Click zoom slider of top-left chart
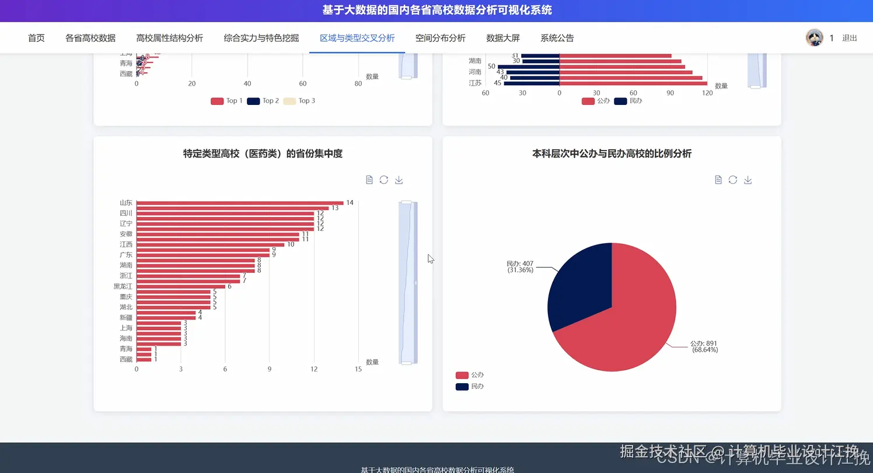873x473 pixels. [407, 65]
